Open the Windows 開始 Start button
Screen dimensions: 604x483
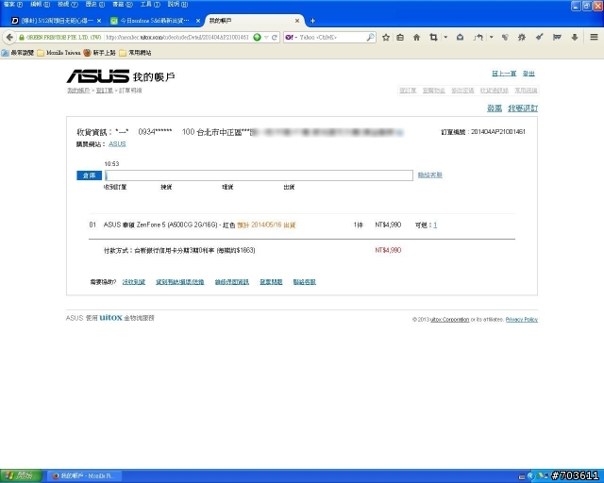(21, 476)
